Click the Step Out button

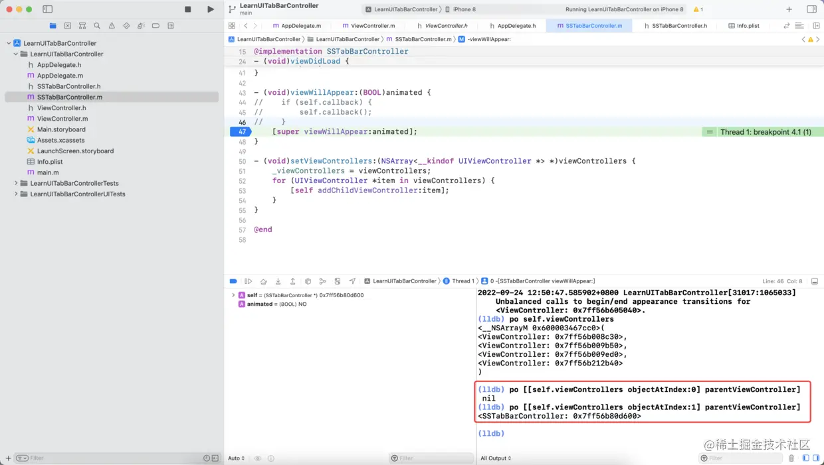click(292, 281)
